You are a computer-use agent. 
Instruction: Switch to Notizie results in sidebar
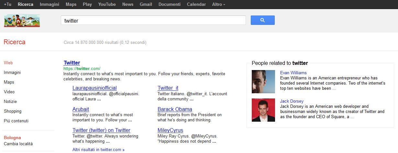(10, 102)
